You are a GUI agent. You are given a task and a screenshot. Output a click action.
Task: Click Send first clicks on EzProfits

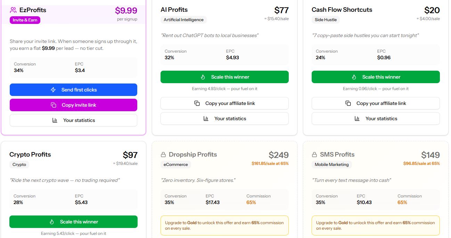73,90
